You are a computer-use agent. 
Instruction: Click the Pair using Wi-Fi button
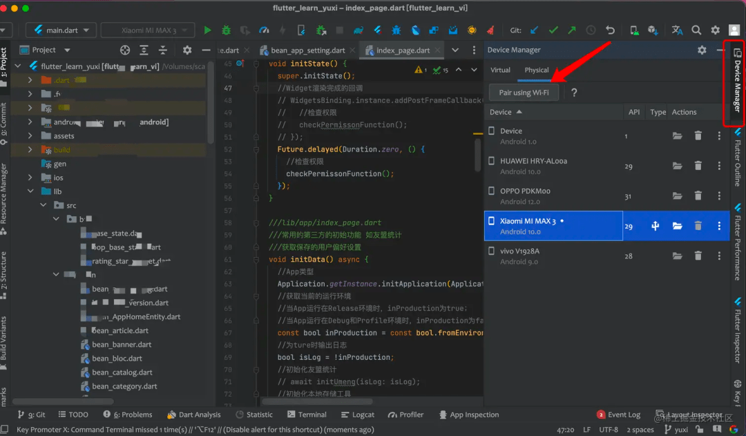coord(524,93)
